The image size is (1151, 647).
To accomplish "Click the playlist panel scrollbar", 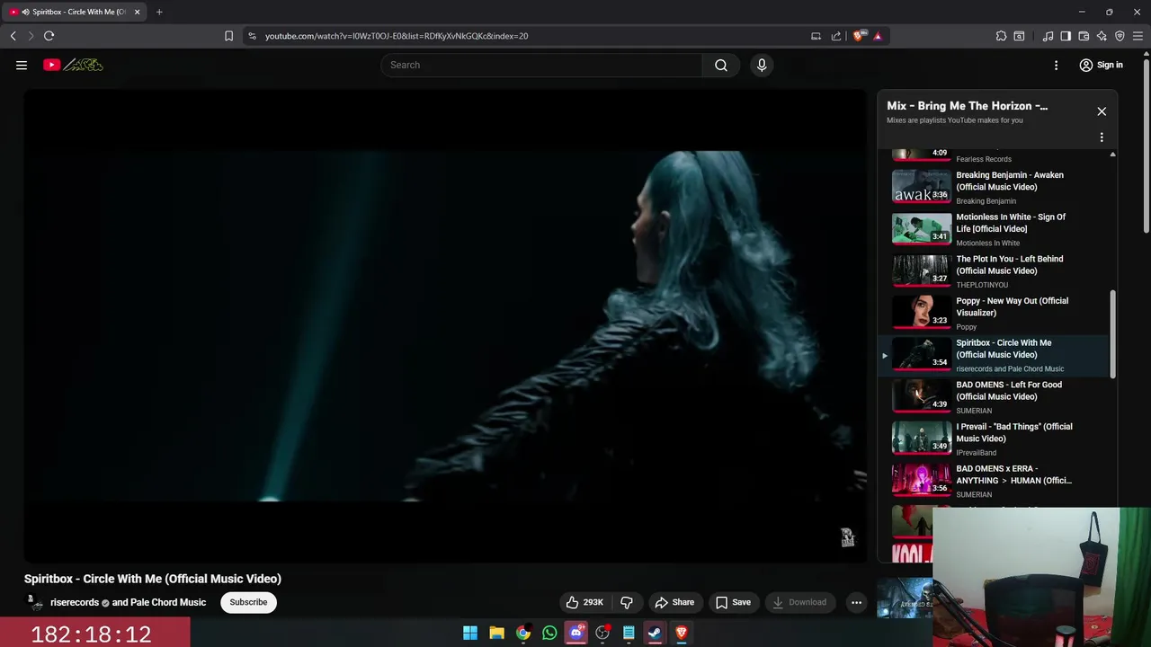I will 1112,334.
